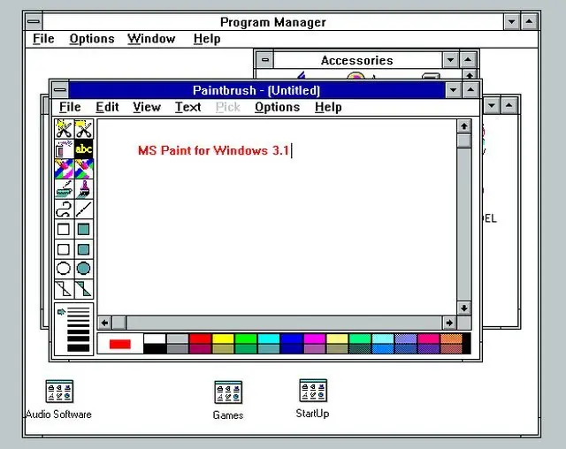The width and height of the screenshot is (566, 449).
Task: Choose the Filled Box tool
Action: coord(84,230)
